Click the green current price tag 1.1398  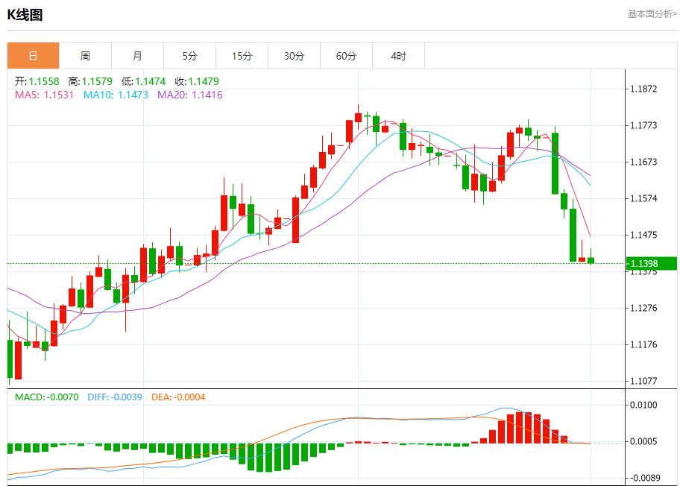coord(649,262)
